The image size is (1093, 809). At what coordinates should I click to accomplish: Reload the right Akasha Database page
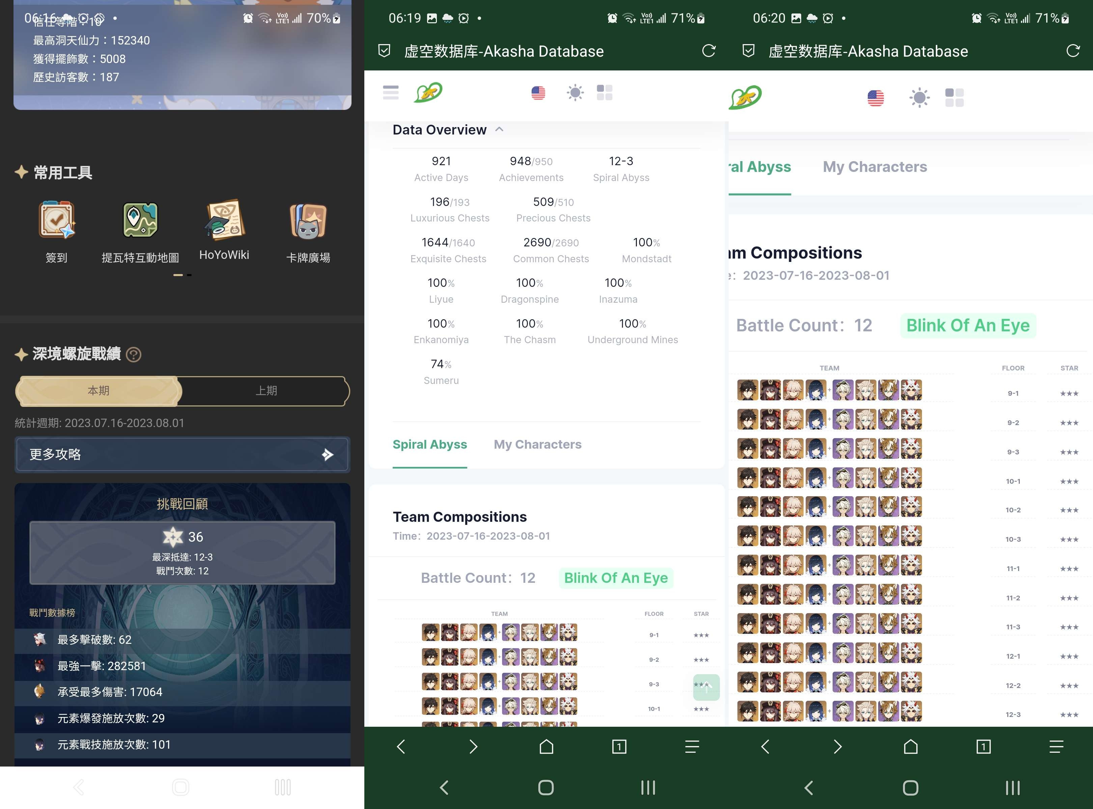click(x=1073, y=51)
